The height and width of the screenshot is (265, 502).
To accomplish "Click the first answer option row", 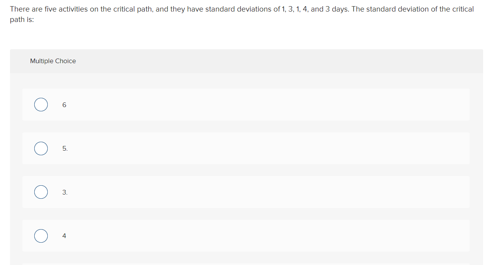I will click(x=246, y=104).
